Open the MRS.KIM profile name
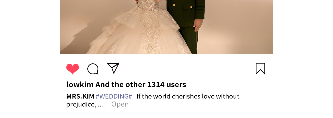The height and width of the screenshot is (118, 333). tap(80, 96)
